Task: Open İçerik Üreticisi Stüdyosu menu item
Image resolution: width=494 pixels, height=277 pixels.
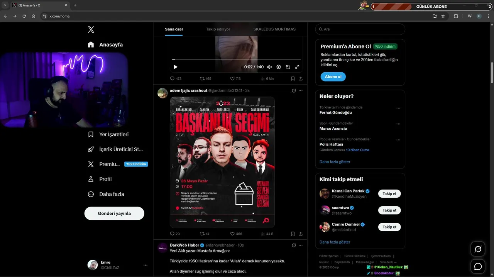Action: click(115, 149)
